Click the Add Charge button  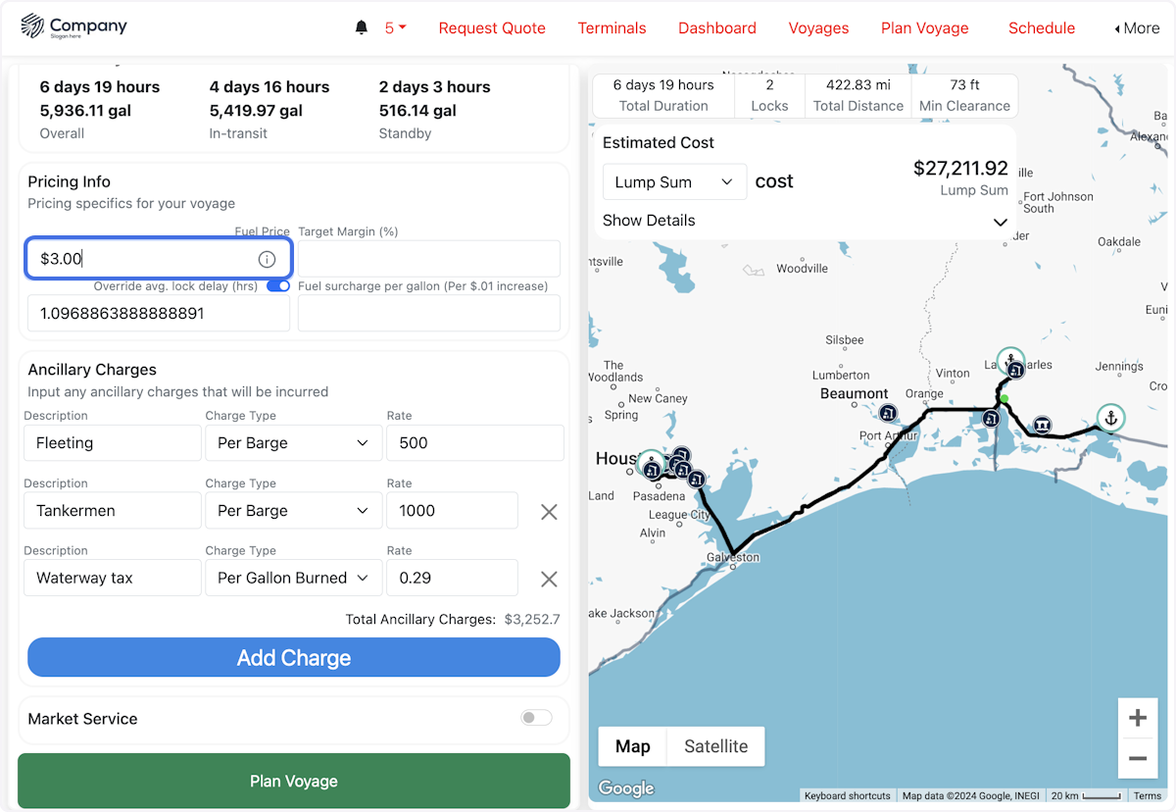click(x=294, y=658)
